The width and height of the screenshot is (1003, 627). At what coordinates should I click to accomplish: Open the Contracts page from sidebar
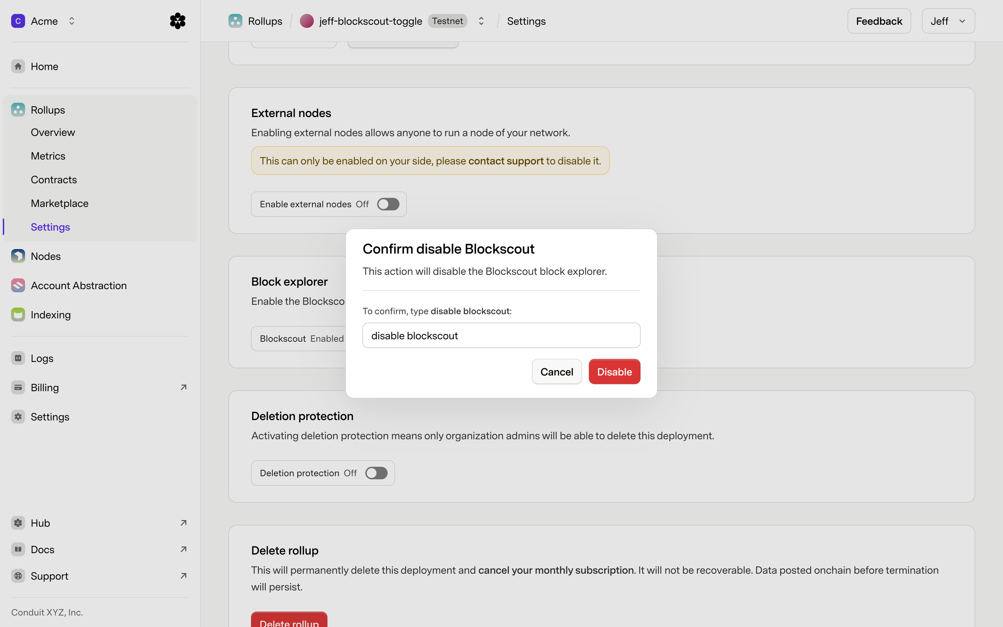(x=54, y=179)
